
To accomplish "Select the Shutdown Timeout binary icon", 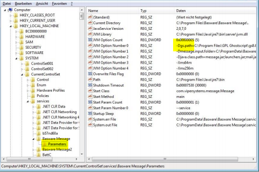I will pos(90,85).
